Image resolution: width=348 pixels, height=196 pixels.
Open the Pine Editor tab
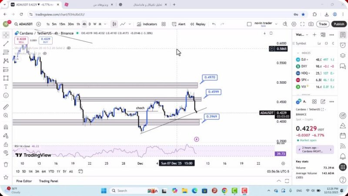[24, 181]
